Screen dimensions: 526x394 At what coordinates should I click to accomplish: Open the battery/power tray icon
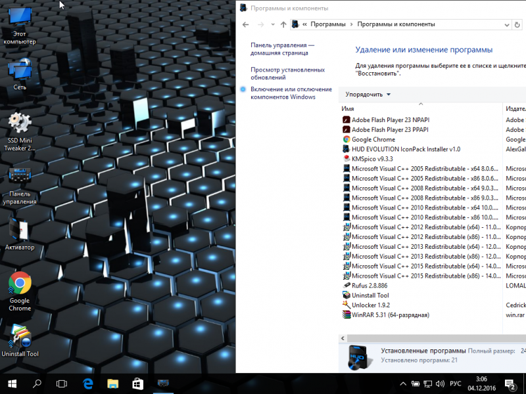[x=416, y=383]
